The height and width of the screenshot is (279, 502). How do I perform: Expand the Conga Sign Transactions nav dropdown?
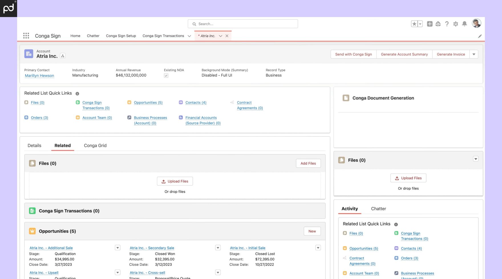point(189,36)
